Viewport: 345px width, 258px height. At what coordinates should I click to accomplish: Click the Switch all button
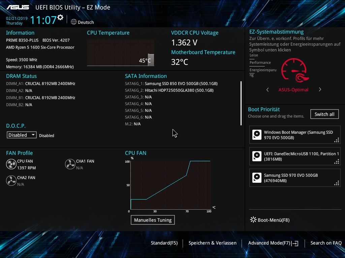tap(324, 114)
